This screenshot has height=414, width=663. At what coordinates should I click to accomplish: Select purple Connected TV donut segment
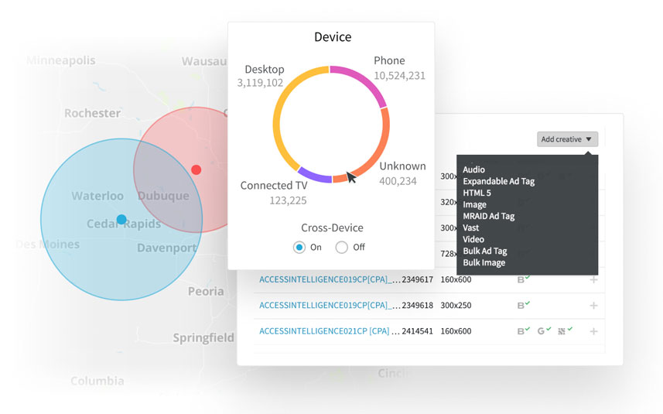314,176
